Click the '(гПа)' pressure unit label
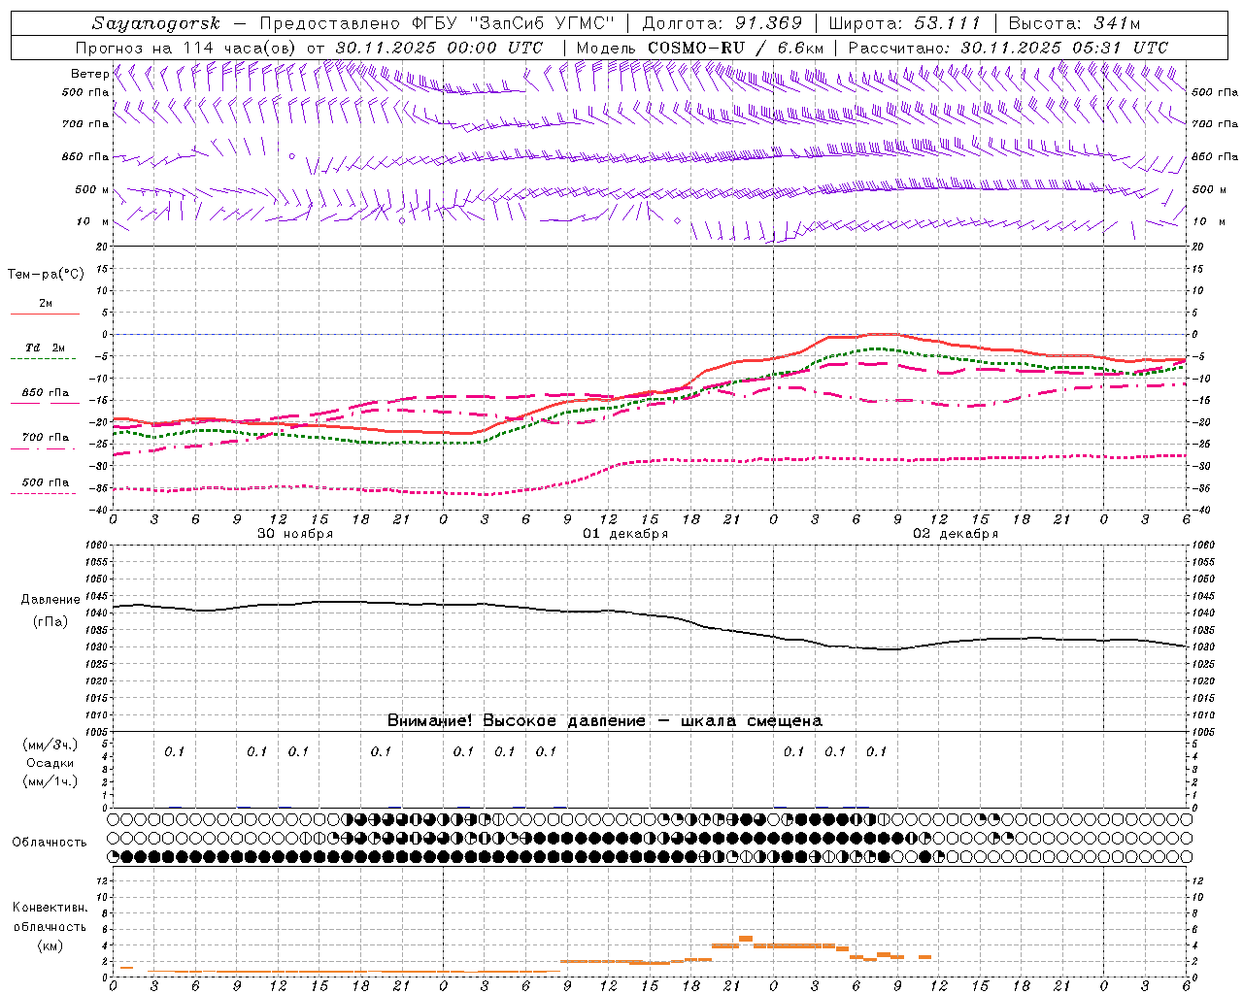Viewport: 1243px width, 994px height. [x=50, y=622]
